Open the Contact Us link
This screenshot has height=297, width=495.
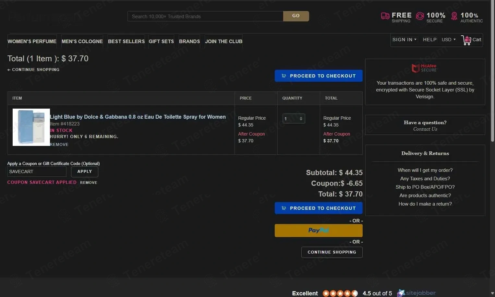pyautogui.click(x=425, y=129)
